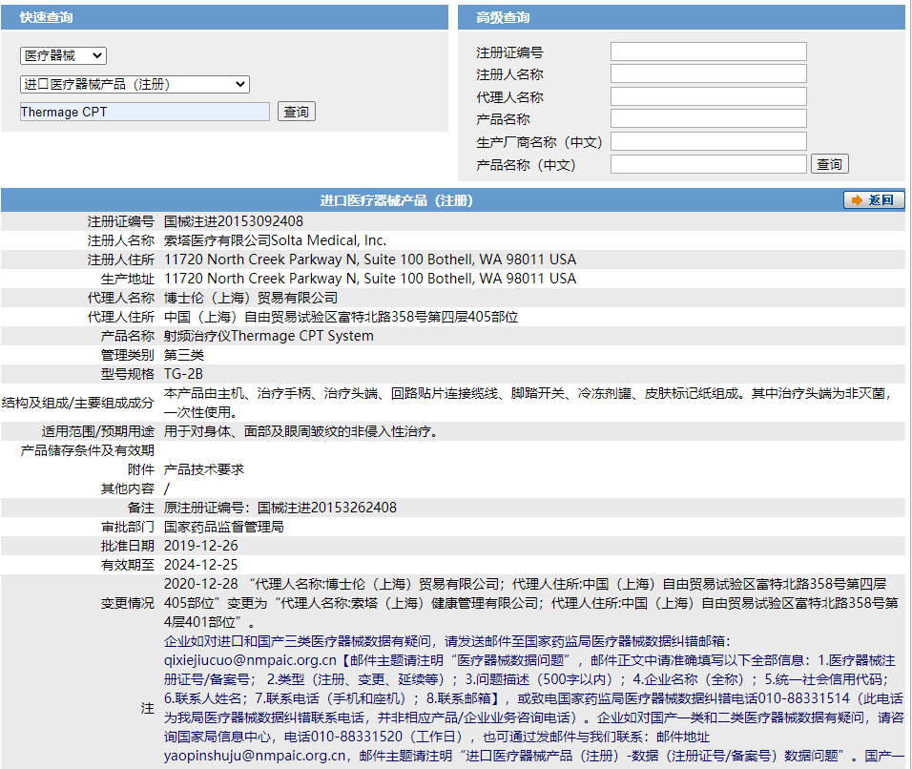Focus the 注册人名称 input field

709,73
